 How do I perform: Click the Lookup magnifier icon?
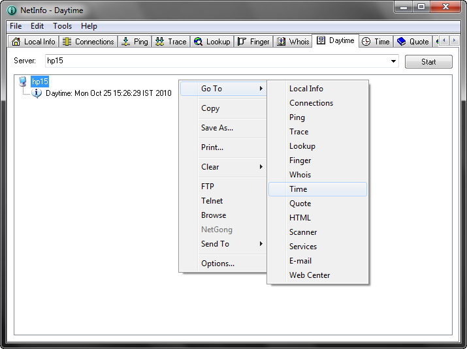[x=198, y=42]
